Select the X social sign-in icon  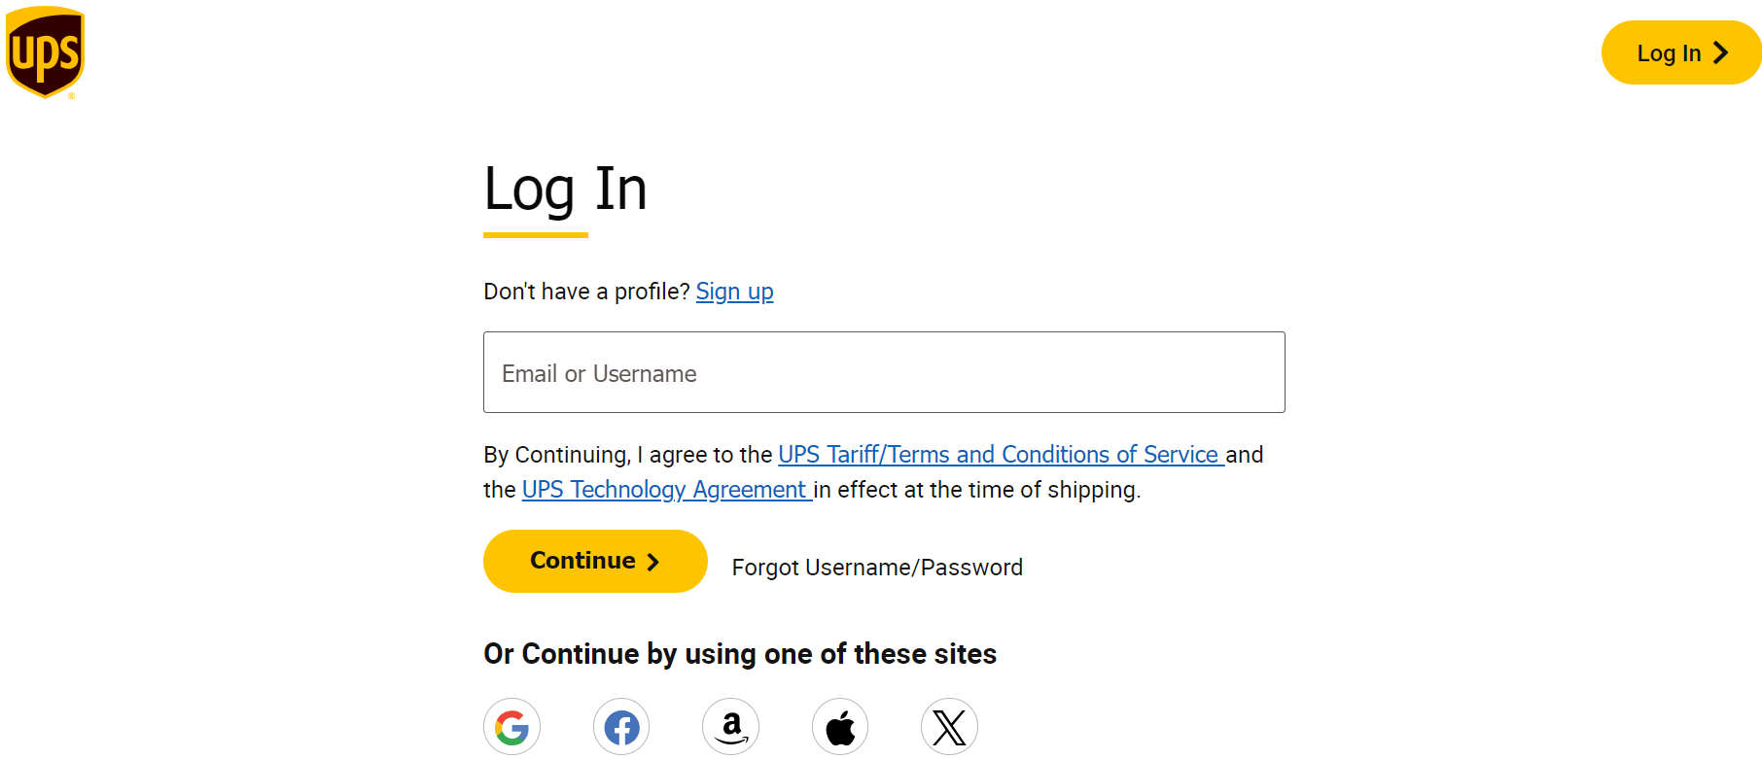click(x=948, y=726)
